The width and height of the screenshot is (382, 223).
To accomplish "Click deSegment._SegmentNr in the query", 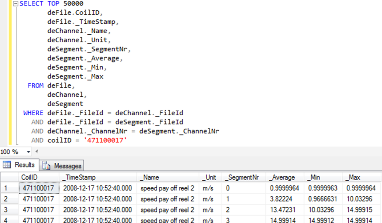I will [x=87, y=49].
